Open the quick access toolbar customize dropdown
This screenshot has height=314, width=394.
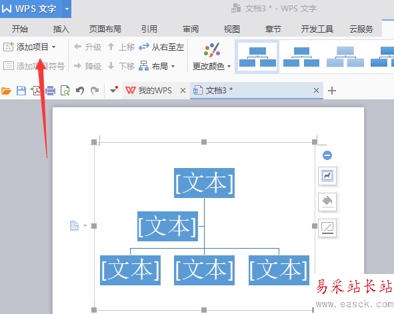114,90
